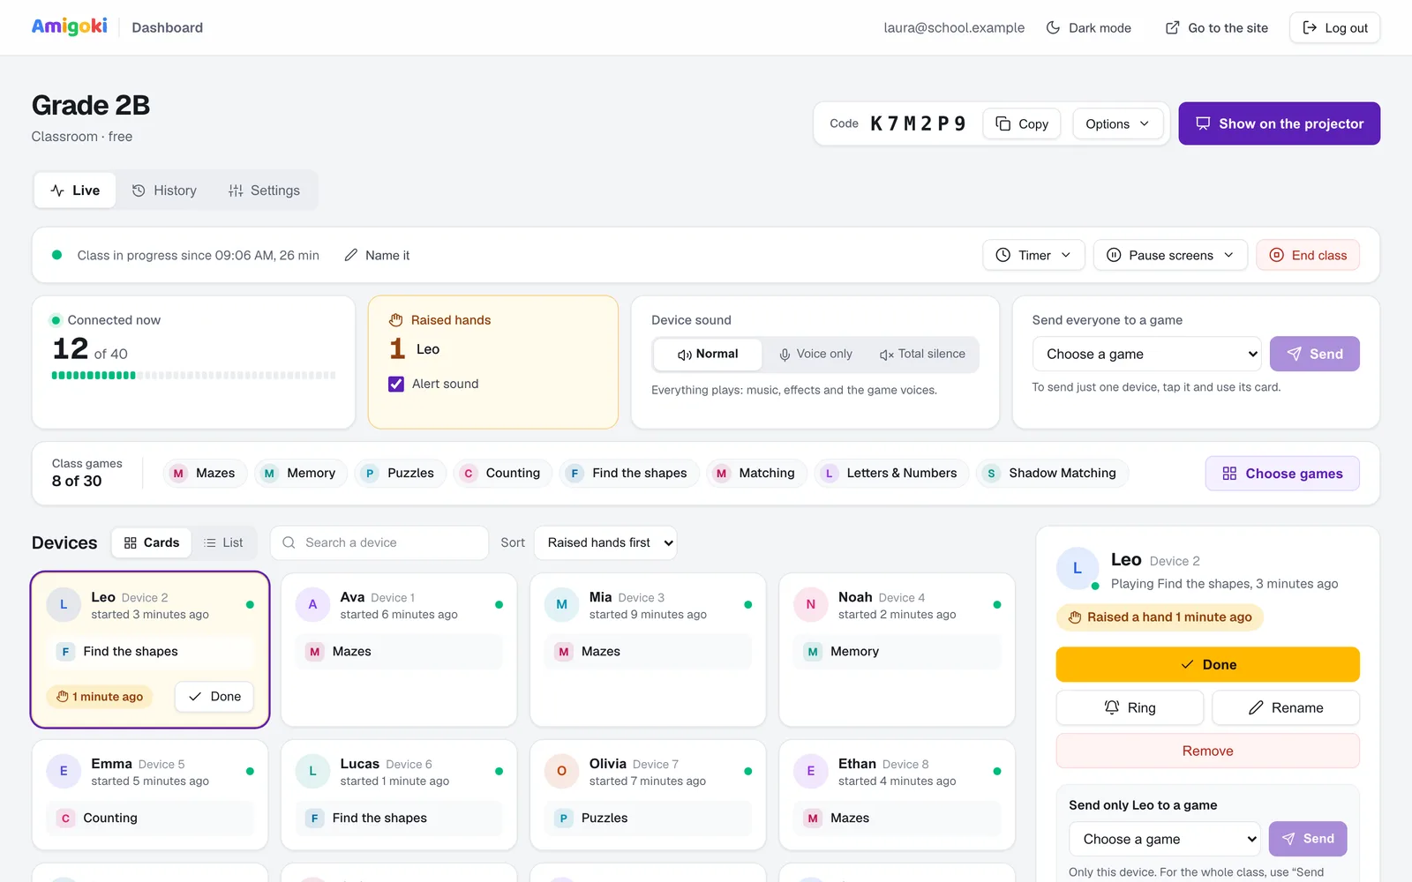The image size is (1412, 882).
Task: Select Voice only sound mode
Action: [815, 354]
